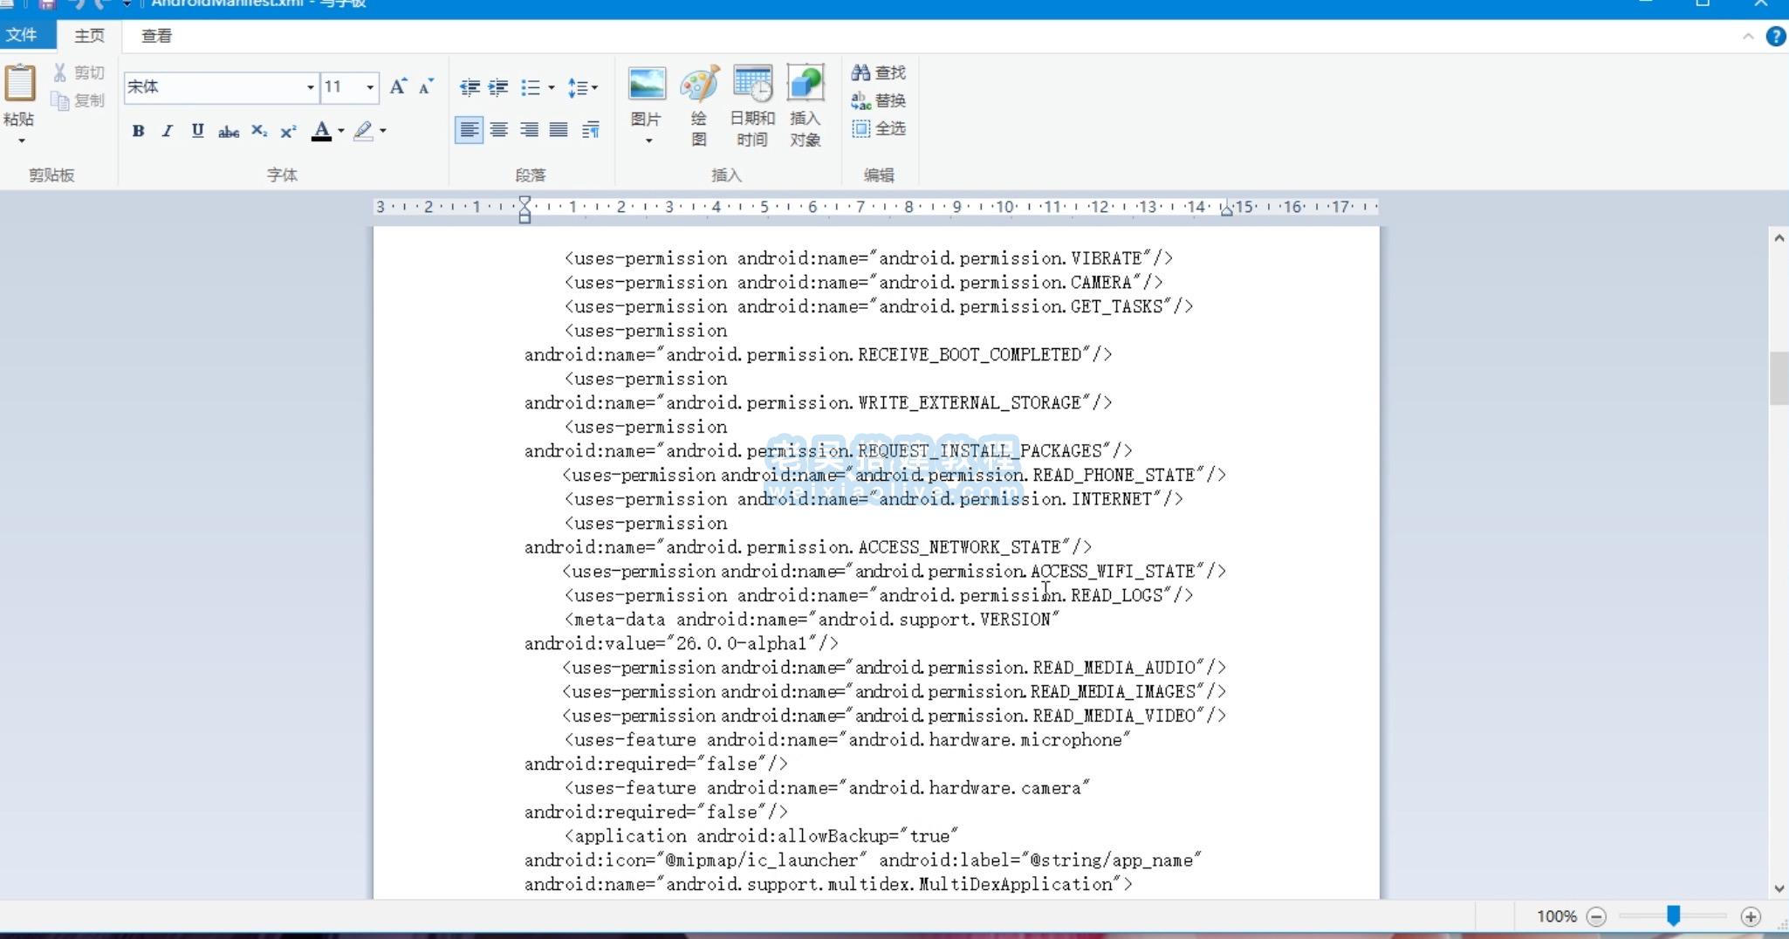Collapse the ribbon with the chevron
This screenshot has width=1789, height=939.
[1748, 36]
